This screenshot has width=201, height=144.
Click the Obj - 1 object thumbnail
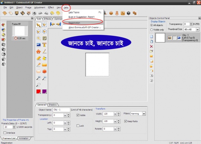(160, 38)
